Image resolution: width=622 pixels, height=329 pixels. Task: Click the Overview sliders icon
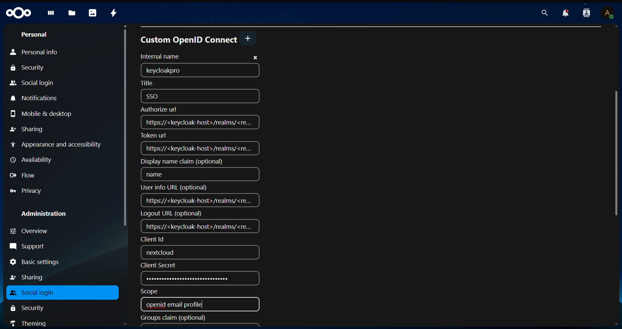pyautogui.click(x=13, y=231)
